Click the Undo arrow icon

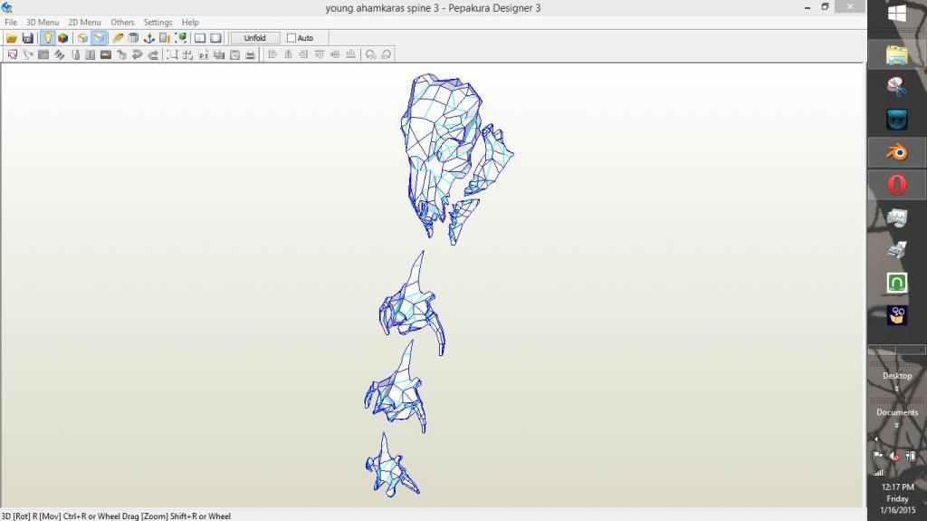click(138, 54)
